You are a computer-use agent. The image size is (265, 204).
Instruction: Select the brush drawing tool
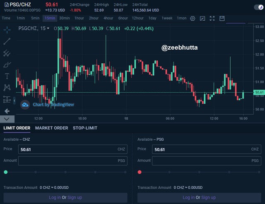click(7, 65)
